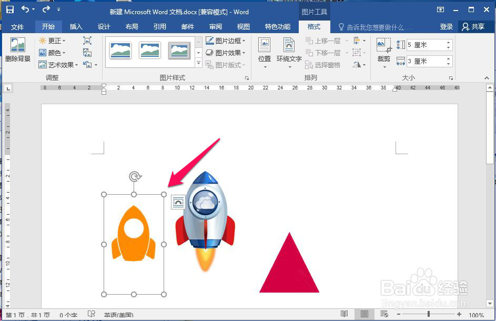Click the zoom out minus button
Screen dimensions: 496x321
[399, 314]
